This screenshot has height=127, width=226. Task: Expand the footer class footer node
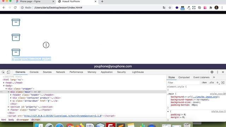pos(8,110)
